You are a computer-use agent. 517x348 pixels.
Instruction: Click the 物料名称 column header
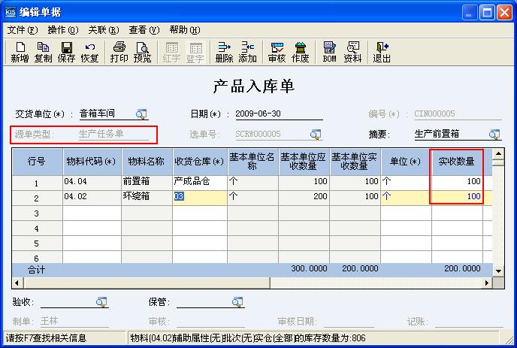[147, 162]
